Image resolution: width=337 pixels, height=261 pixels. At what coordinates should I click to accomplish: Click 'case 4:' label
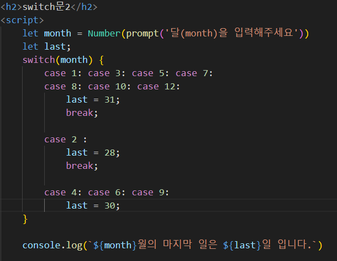click(63, 193)
